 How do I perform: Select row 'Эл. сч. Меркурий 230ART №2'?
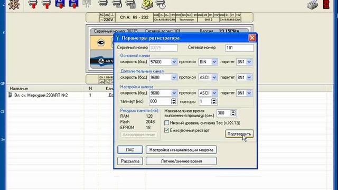click(41, 95)
